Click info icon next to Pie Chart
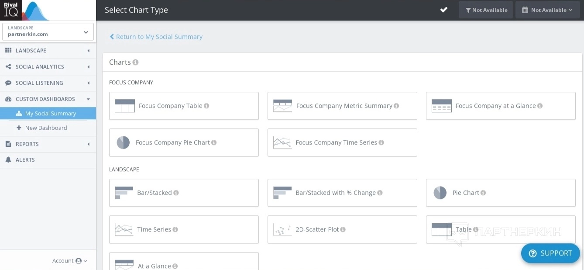 click(x=483, y=193)
